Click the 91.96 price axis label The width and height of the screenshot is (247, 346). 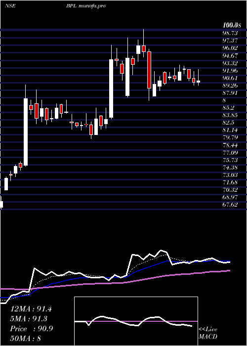[230, 71]
